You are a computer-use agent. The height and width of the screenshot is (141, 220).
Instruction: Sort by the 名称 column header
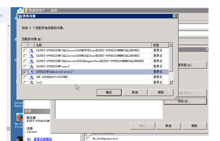(93, 45)
